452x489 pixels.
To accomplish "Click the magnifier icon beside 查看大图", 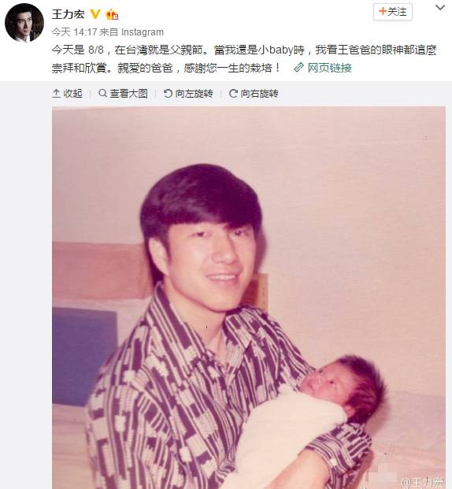I will pos(102,93).
